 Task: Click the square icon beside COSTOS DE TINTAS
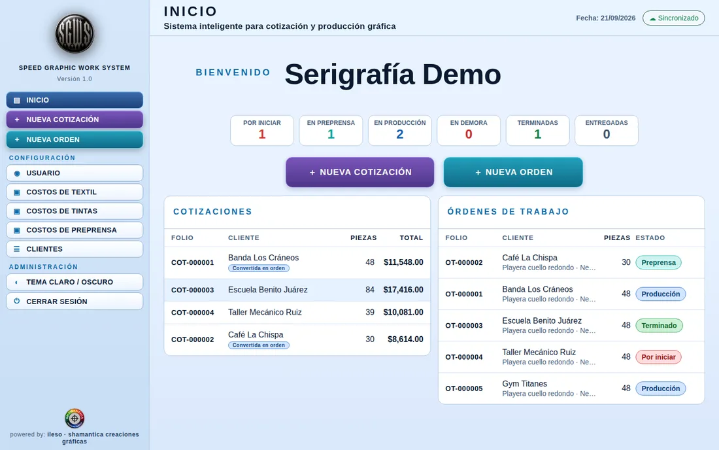click(x=17, y=211)
